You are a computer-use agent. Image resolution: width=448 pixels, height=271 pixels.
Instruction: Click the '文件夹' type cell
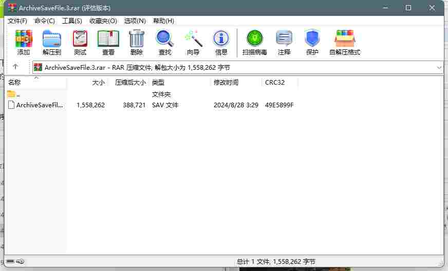click(x=161, y=94)
